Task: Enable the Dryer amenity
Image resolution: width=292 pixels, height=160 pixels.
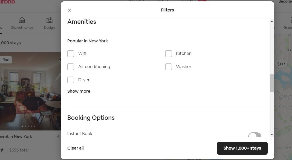Action: (70, 80)
